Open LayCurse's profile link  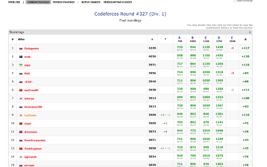tap(30, 115)
